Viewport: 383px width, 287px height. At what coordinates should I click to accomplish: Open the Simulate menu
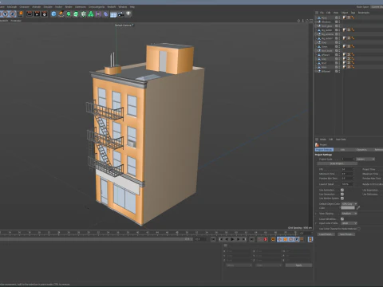pos(48,7)
